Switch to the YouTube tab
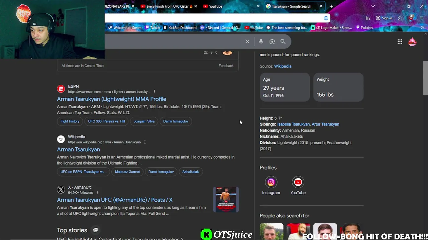Screen dimensions: 428x240 (x=231, y=6)
